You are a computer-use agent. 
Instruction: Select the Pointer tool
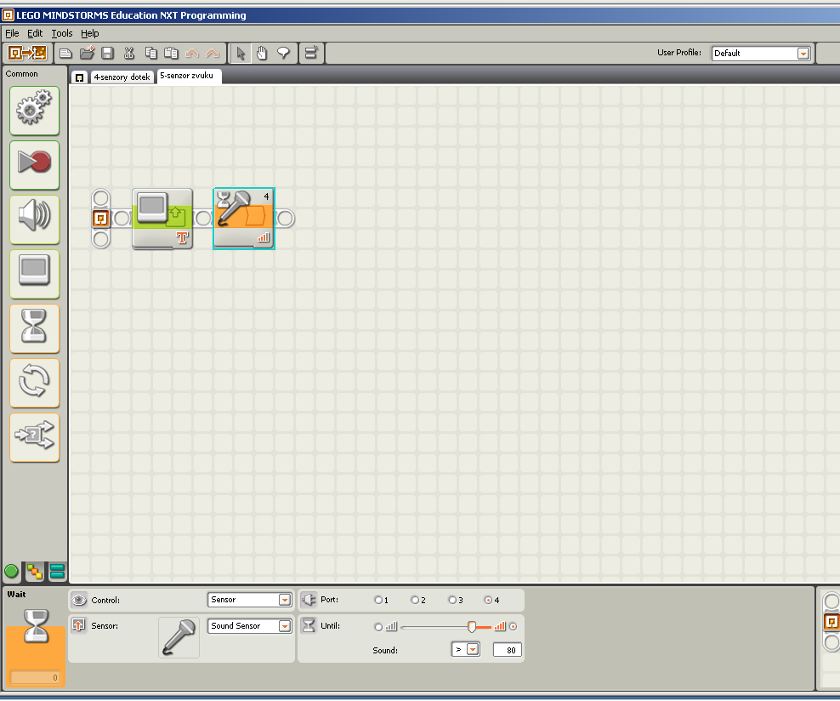(x=241, y=54)
